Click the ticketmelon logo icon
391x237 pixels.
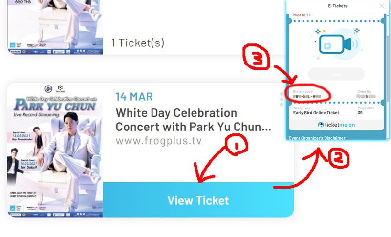click(x=321, y=125)
